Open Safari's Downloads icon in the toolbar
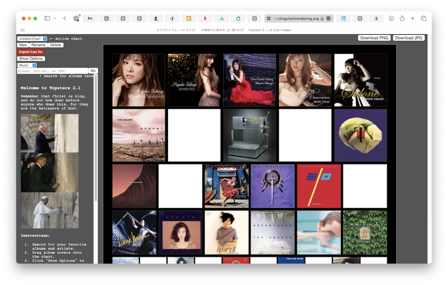The height and width of the screenshot is (285, 448). pyautogui.click(x=391, y=18)
